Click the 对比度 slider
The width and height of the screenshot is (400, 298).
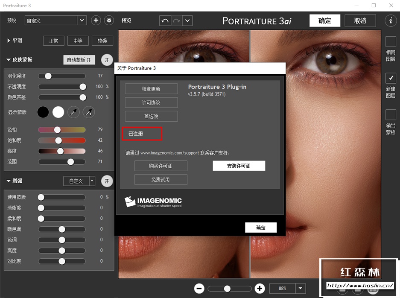click(62, 261)
